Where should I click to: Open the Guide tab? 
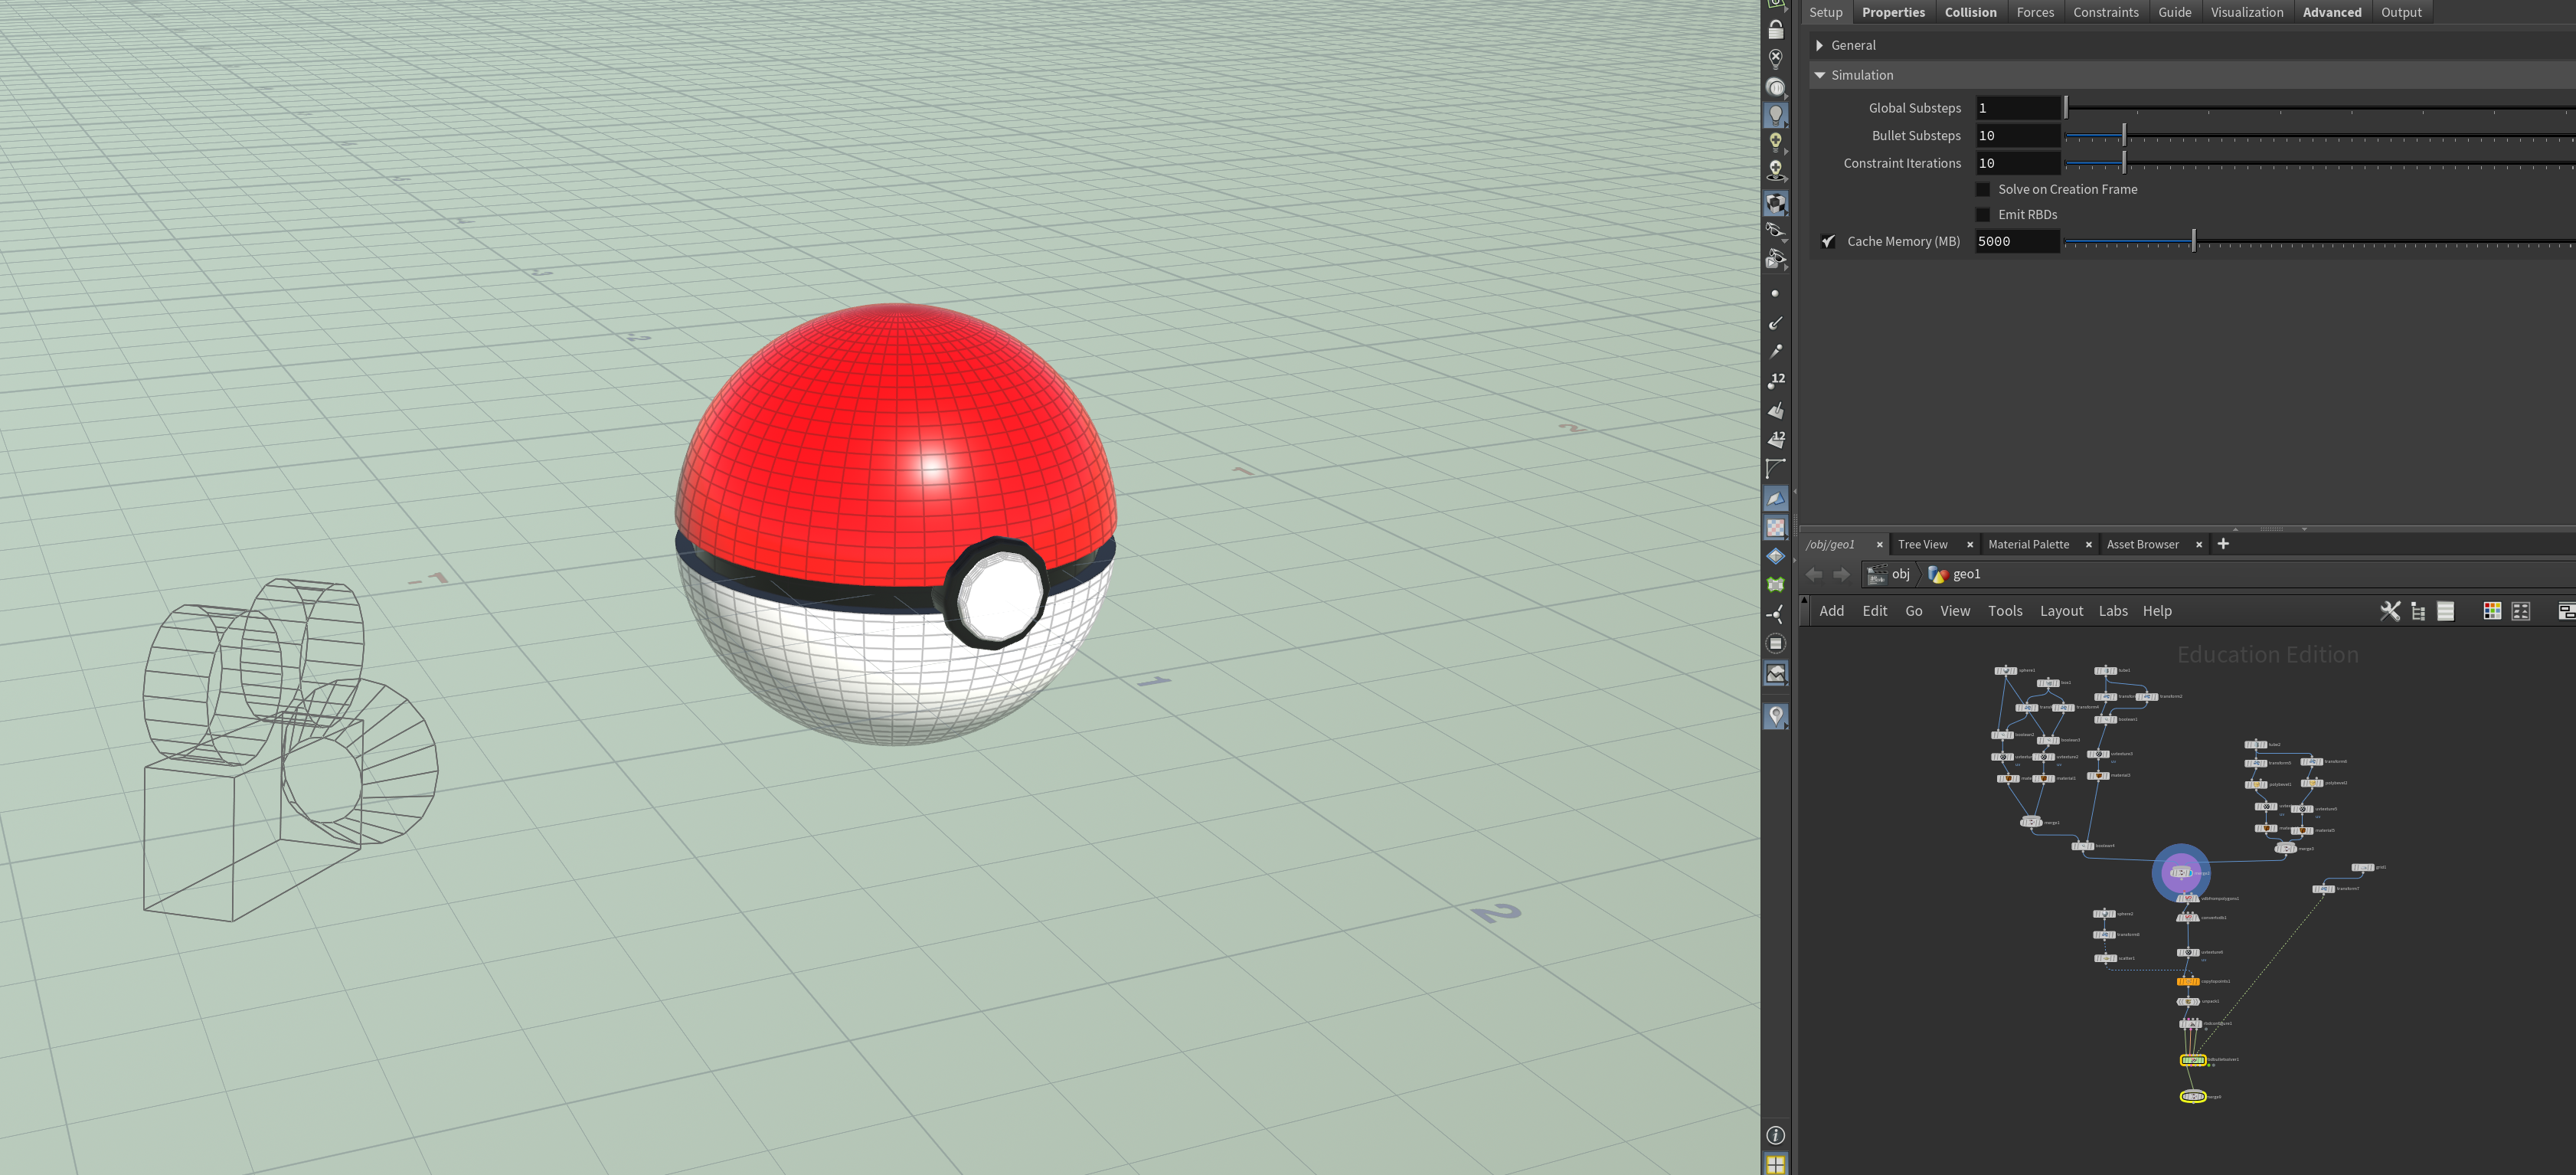[x=2174, y=13]
